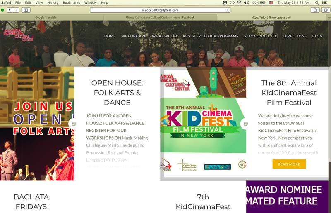Screen dimensions: 331x213
Task: Open The 8th Annual KidCinemaFest Film Festival title
Action: [289, 93]
